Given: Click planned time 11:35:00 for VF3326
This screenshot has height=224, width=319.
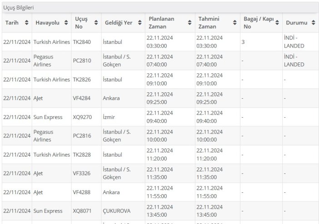Looking at the screenshot, I should point(159,173).
